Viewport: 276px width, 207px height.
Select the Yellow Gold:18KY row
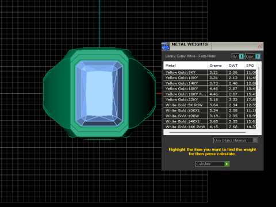tap(210, 89)
